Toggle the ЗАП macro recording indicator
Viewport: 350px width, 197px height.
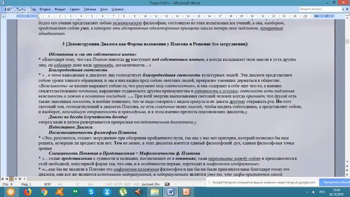[109, 184]
